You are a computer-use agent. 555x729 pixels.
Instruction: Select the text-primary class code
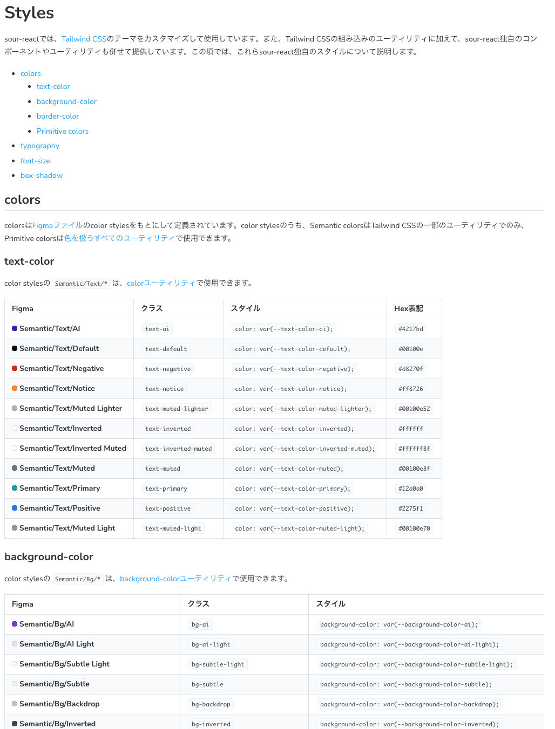pos(166,489)
